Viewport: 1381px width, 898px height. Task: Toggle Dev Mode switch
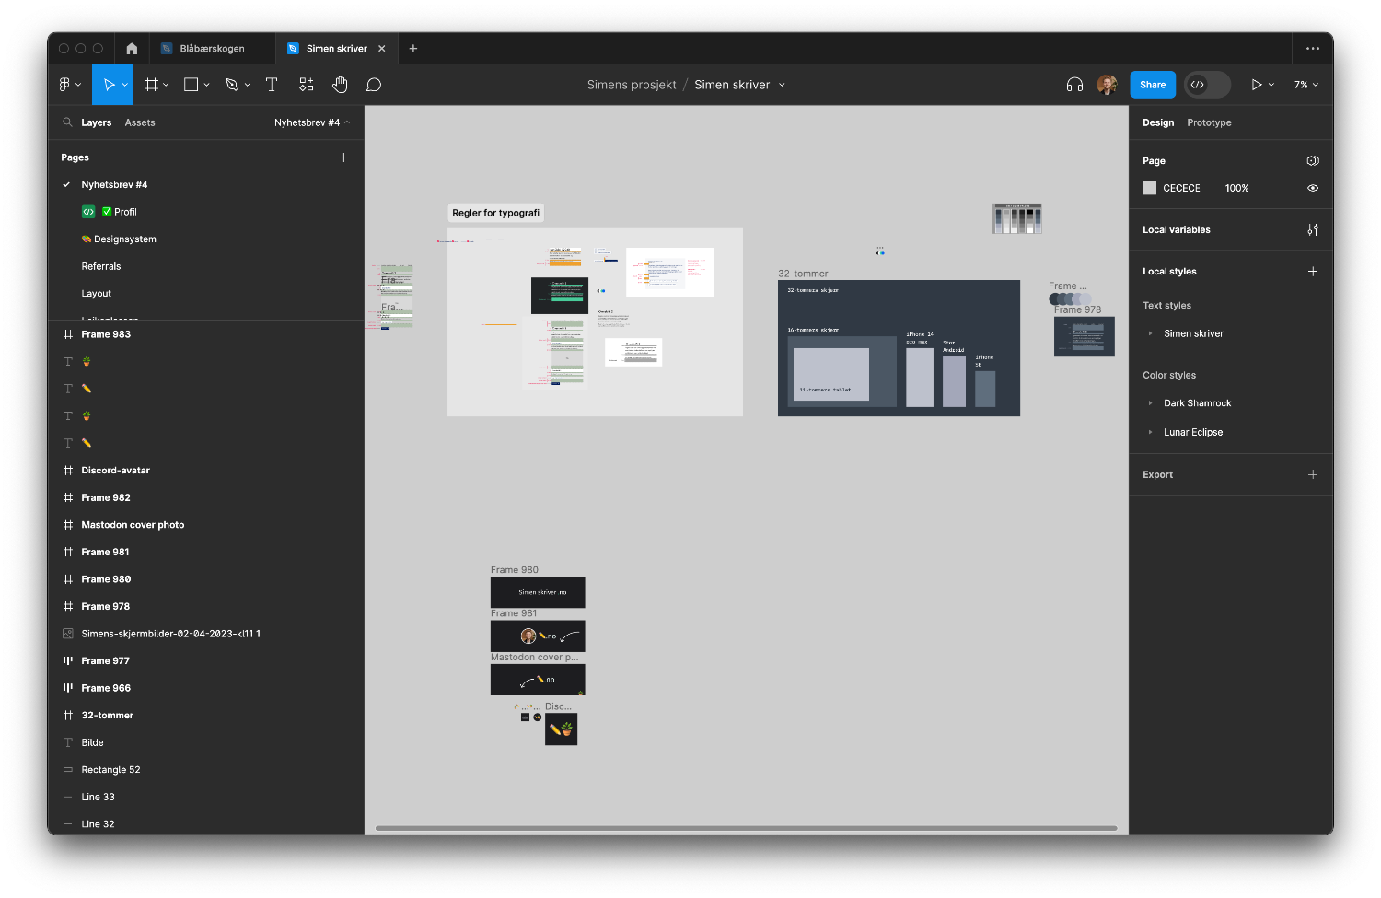pyautogui.click(x=1207, y=85)
